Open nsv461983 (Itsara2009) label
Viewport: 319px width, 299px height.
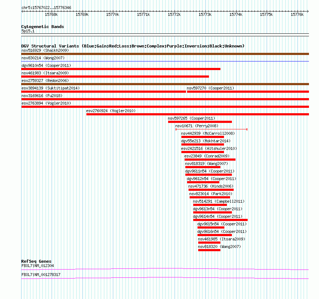(x=45, y=73)
